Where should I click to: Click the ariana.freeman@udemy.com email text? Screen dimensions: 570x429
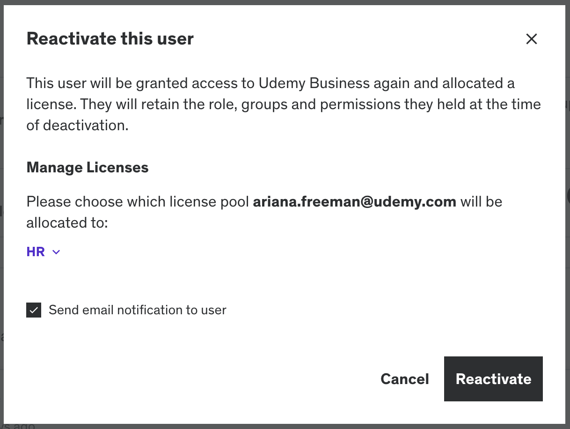[354, 202]
